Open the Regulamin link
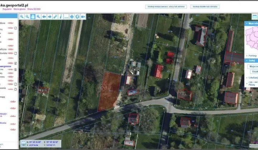258x150 pixels. [7, 9]
